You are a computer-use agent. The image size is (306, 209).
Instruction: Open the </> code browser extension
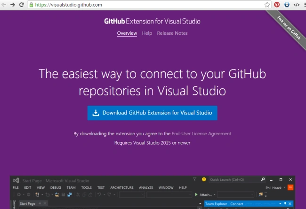point(297,5)
